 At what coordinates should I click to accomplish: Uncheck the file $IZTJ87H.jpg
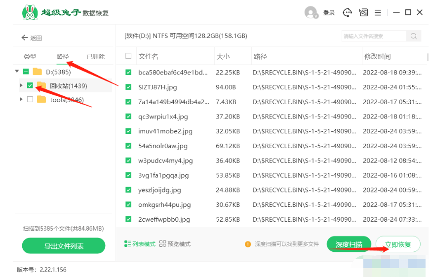[x=128, y=87]
